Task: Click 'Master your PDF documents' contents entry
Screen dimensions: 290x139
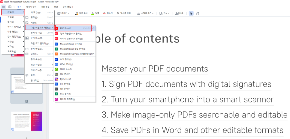Action: coord(155,69)
